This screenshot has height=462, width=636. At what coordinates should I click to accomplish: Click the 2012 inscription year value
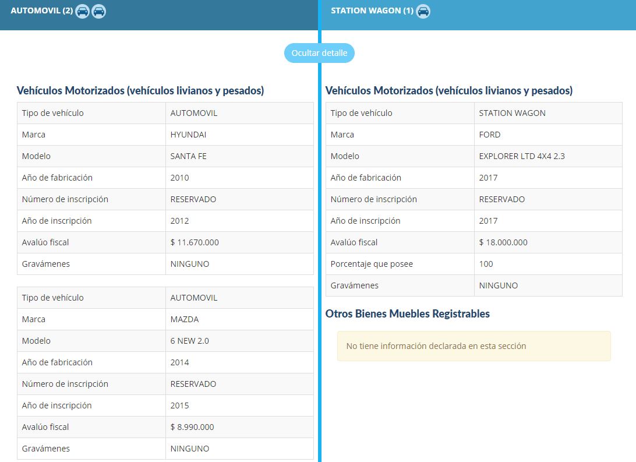click(180, 221)
